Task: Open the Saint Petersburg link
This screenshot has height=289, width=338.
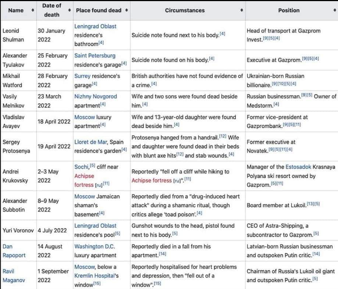Action: pyautogui.click(x=95, y=55)
